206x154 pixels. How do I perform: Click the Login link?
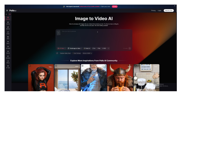coord(159,11)
